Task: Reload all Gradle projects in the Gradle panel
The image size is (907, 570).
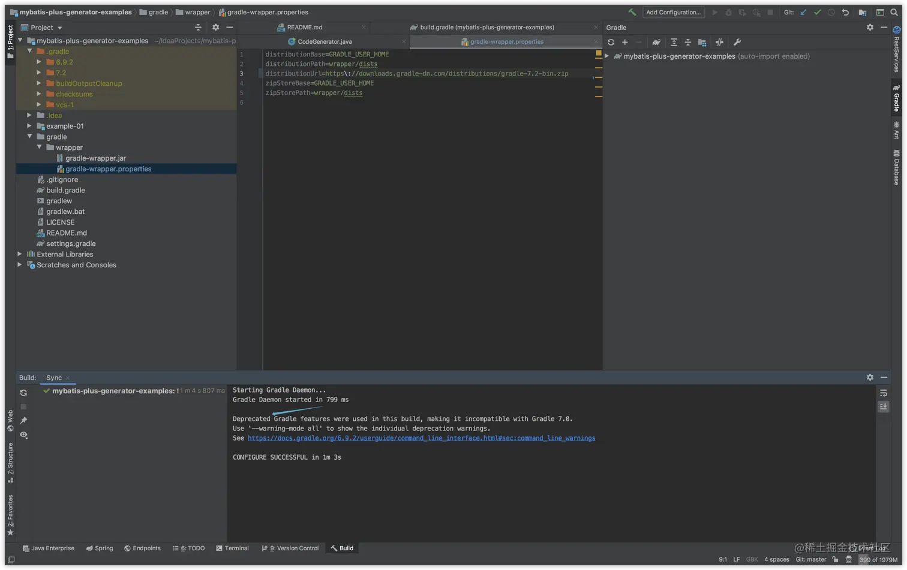Action: (x=611, y=42)
